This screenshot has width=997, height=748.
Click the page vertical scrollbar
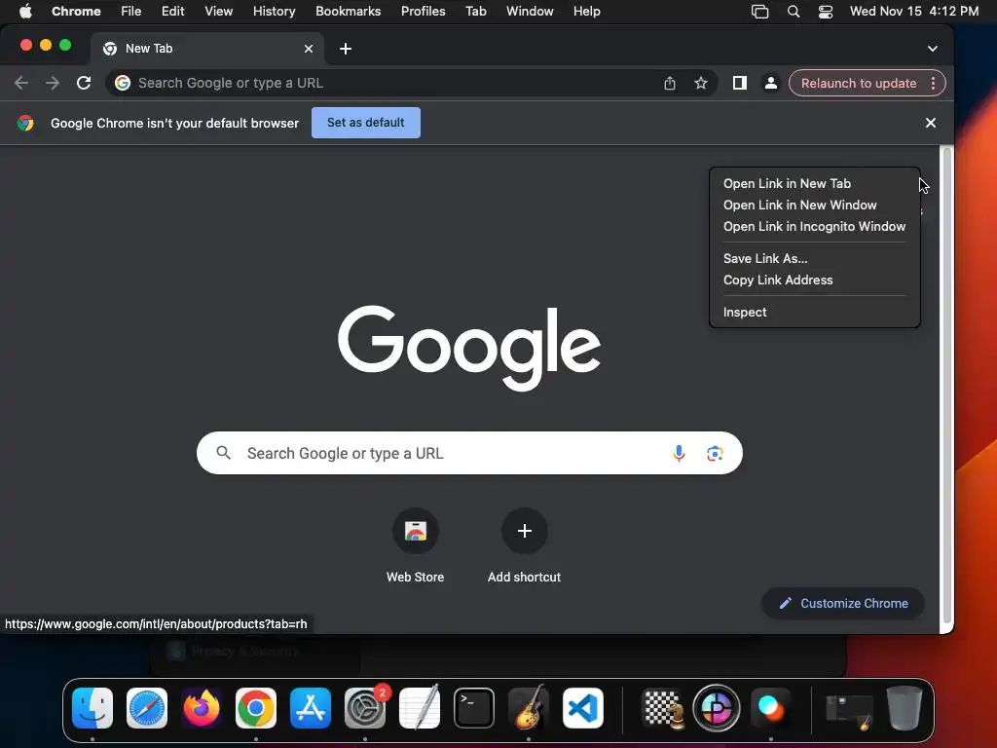(x=946, y=385)
